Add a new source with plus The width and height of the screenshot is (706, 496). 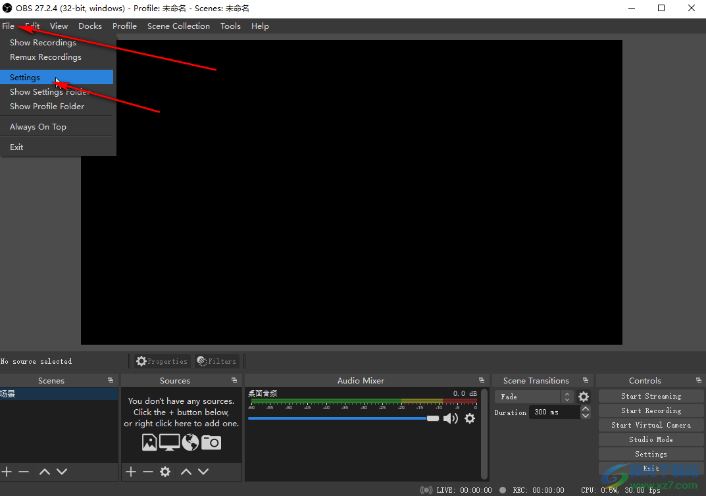click(x=130, y=472)
